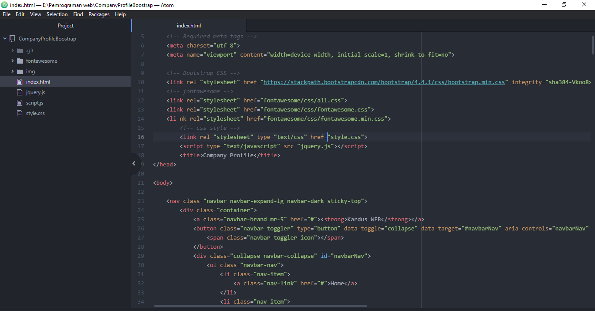Click the style.css file icon
Viewport: 595px width, 311px height.
pos(20,113)
